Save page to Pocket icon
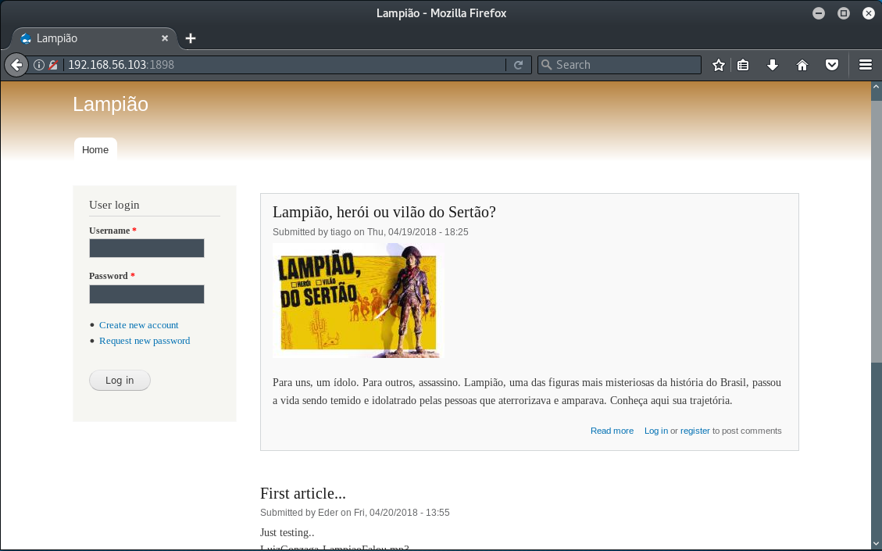Image resolution: width=882 pixels, height=551 pixels. (x=832, y=65)
